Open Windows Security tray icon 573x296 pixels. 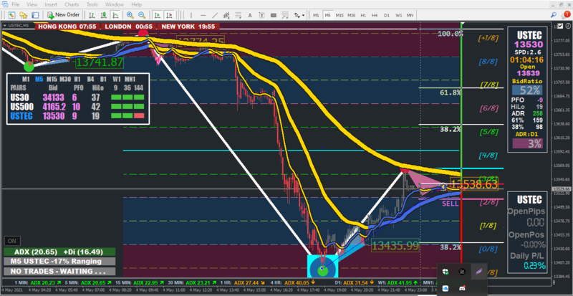[x=445, y=272]
